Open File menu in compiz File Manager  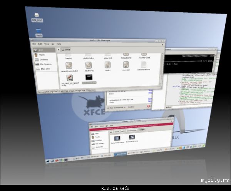pyautogui.click(x=92, y=127)
